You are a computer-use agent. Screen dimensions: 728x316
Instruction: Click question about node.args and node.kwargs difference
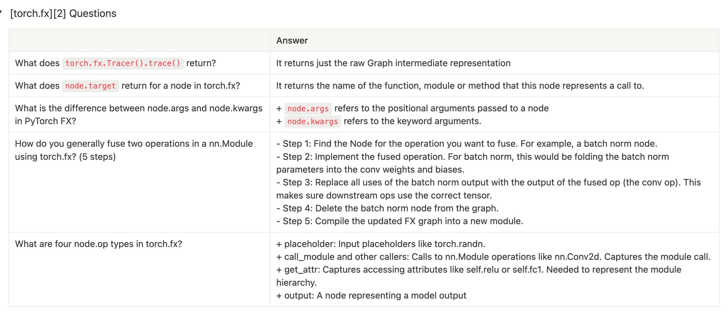(139, 115)
